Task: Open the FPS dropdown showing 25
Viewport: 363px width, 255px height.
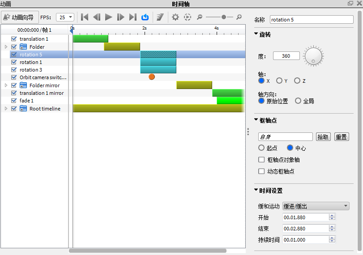Action: tap(65, 17)
